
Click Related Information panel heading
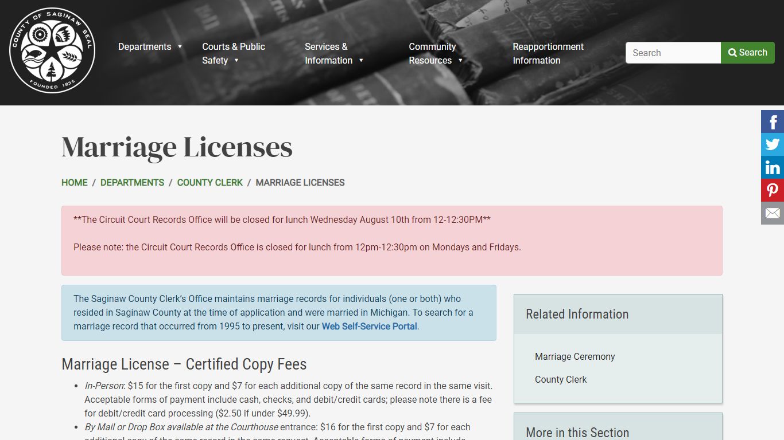pyautogui.click(x=577, y=314)
